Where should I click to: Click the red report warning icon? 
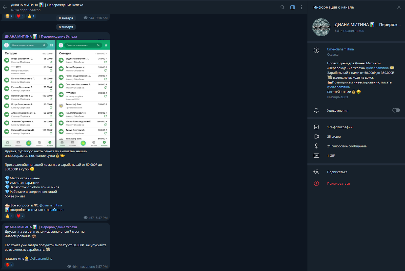pos(316,183)
